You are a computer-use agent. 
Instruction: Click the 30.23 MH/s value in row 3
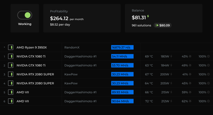pos(120,74)
